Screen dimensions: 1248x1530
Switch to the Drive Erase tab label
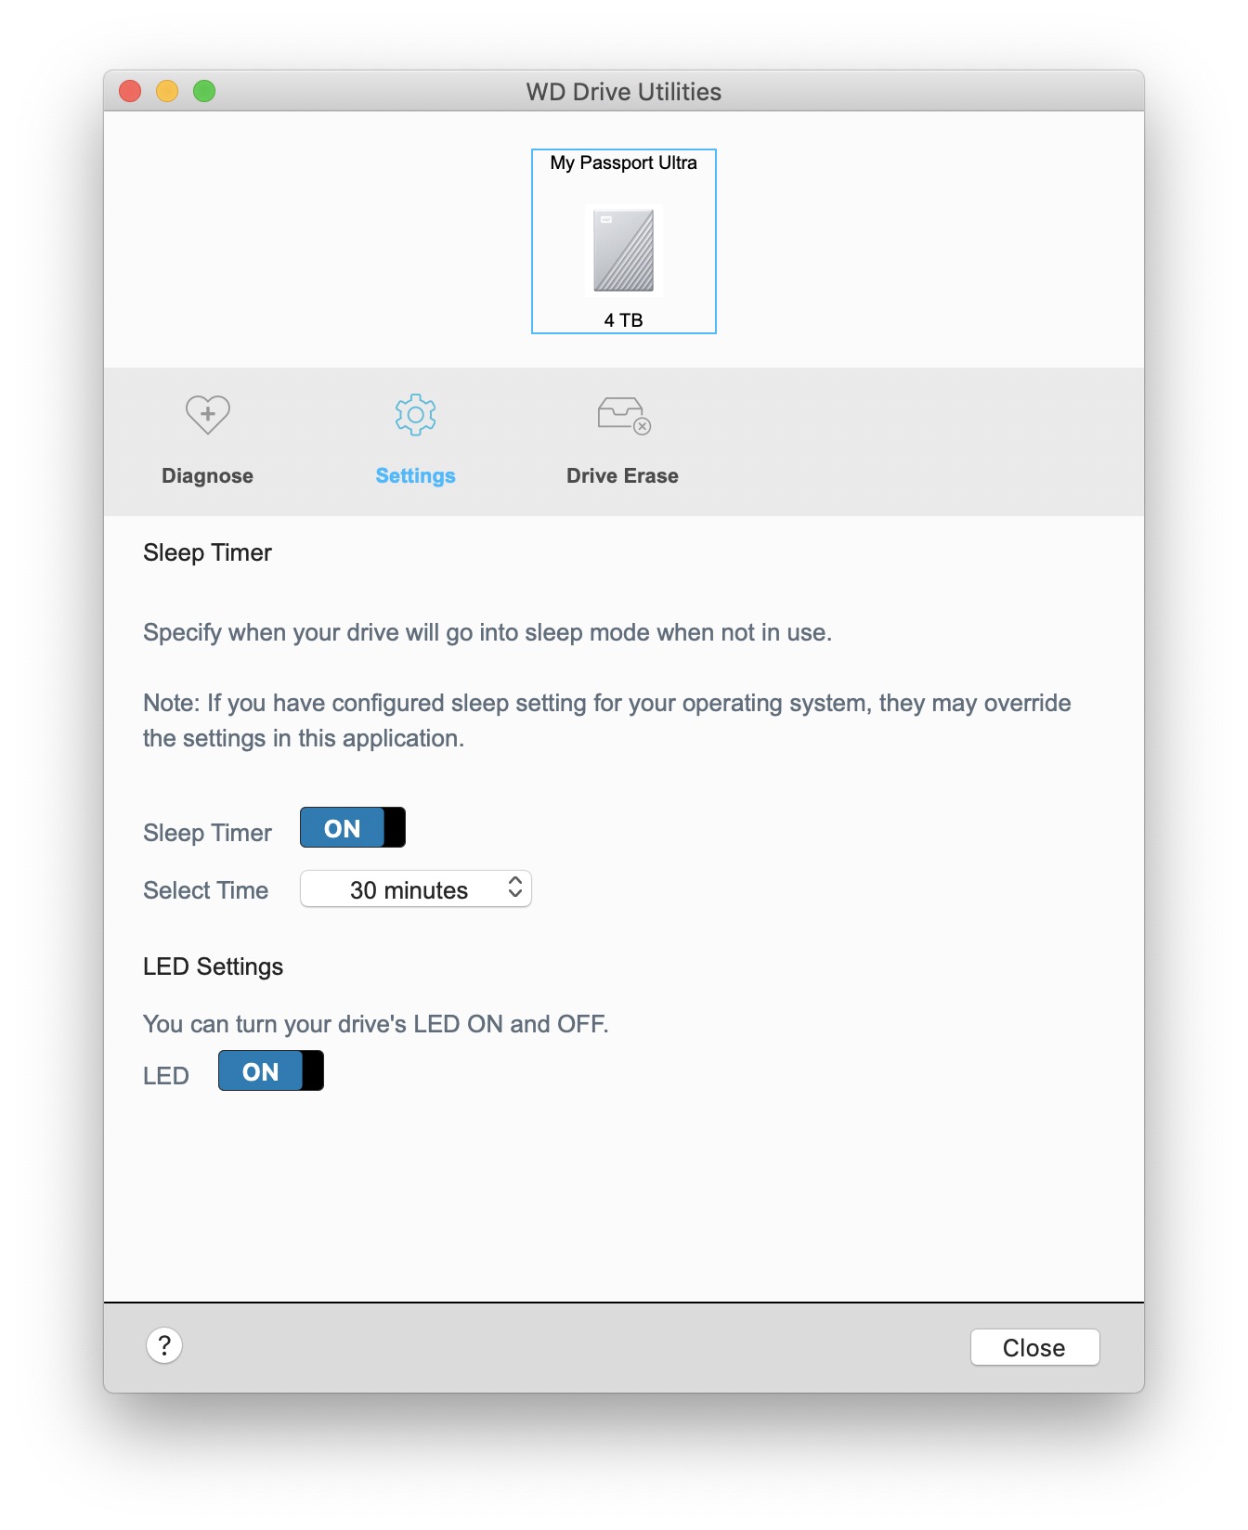coord(622,475)
